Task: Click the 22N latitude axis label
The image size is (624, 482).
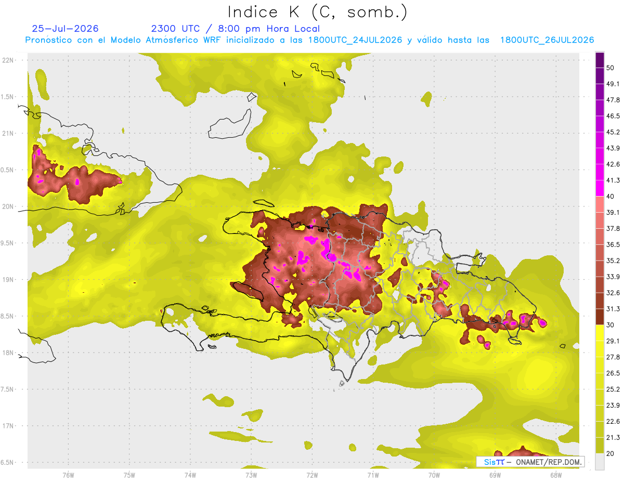Action: point(8,60)
